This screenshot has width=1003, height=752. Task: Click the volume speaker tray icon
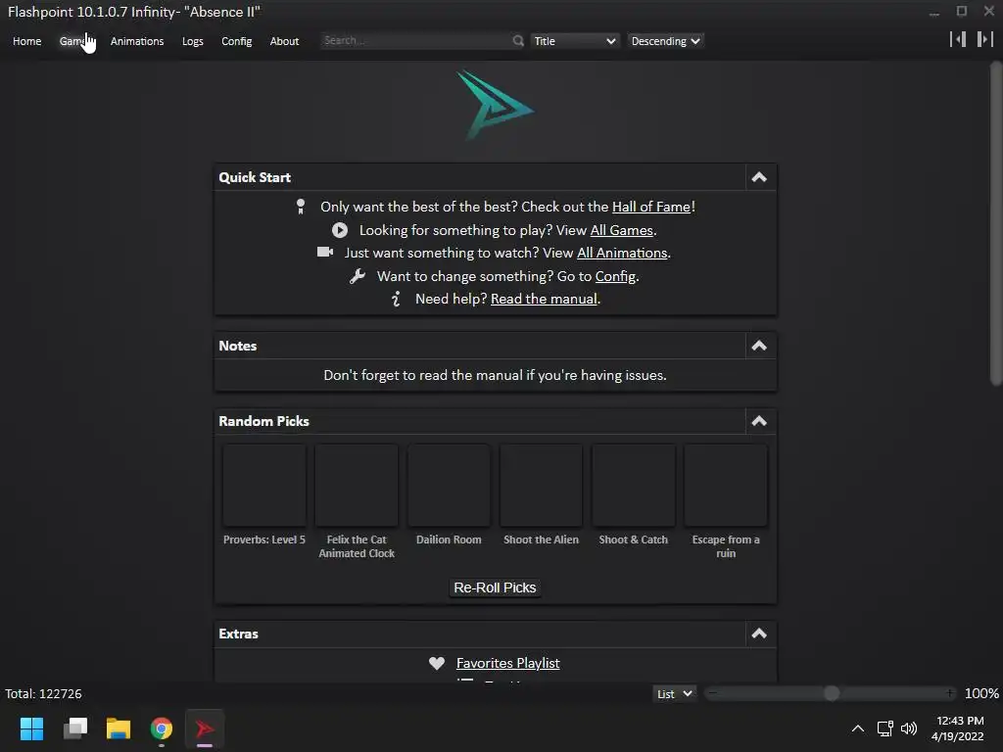[x=908, y=728]
